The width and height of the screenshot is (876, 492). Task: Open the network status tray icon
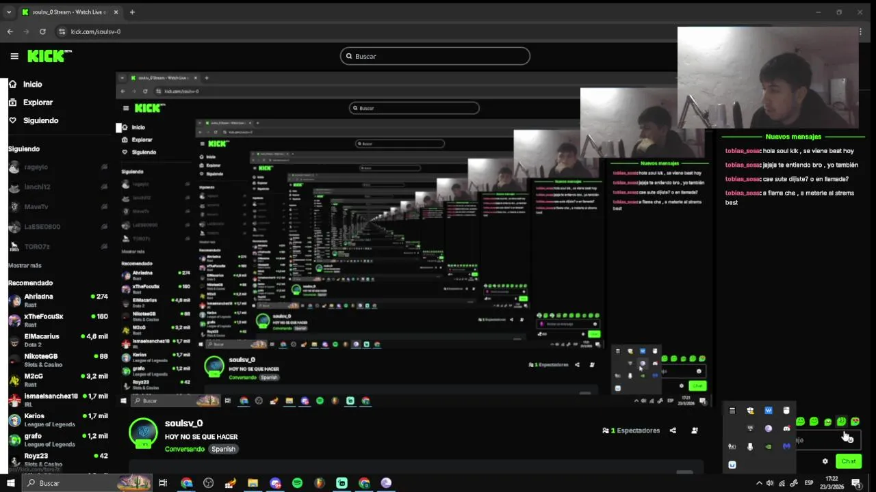coord(782,483)
